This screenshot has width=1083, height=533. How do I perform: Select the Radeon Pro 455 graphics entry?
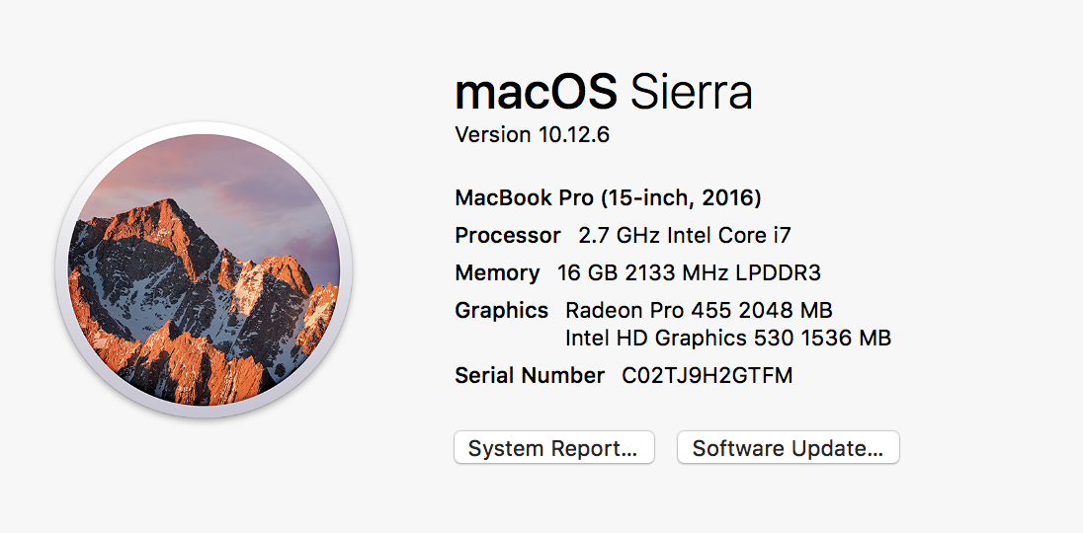pos(699,311)
